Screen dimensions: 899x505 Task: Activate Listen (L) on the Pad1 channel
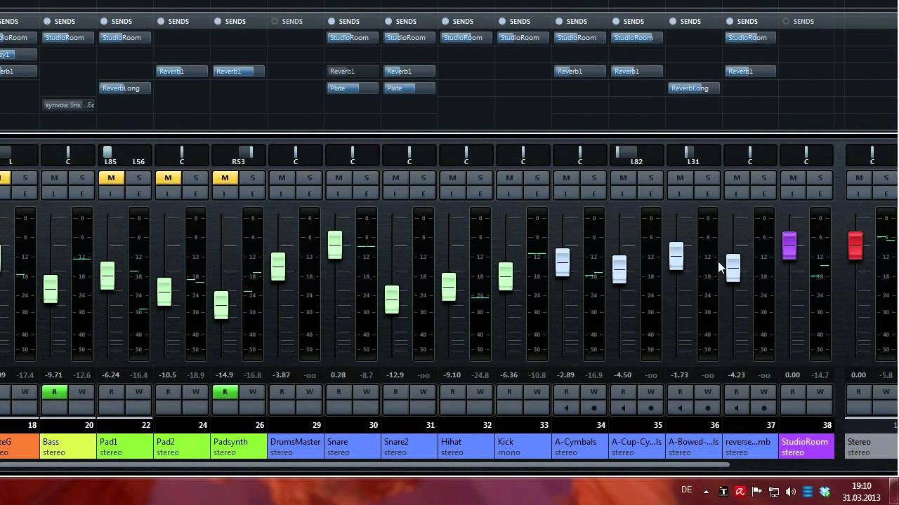tap(110, 194)
